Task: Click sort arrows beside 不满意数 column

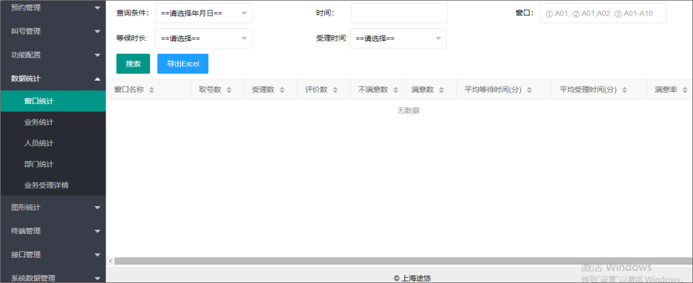Action: click(x=395, y=90)
